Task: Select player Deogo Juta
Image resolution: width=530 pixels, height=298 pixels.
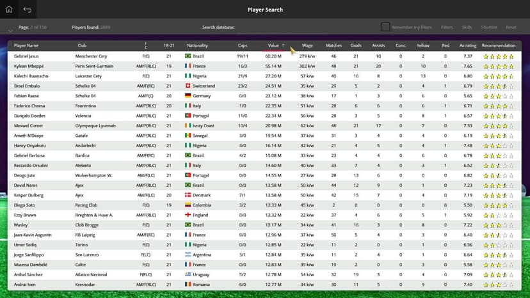Action: click(24, 175)
